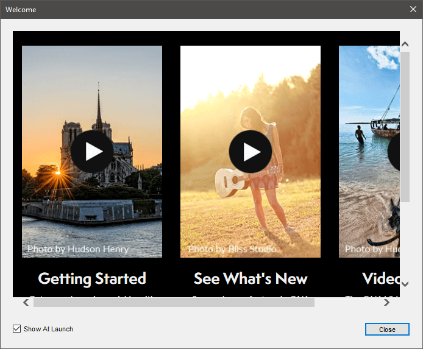Click the See What's New heading
The width and height of the screenshot is (423, 349).
pos(251,278)
